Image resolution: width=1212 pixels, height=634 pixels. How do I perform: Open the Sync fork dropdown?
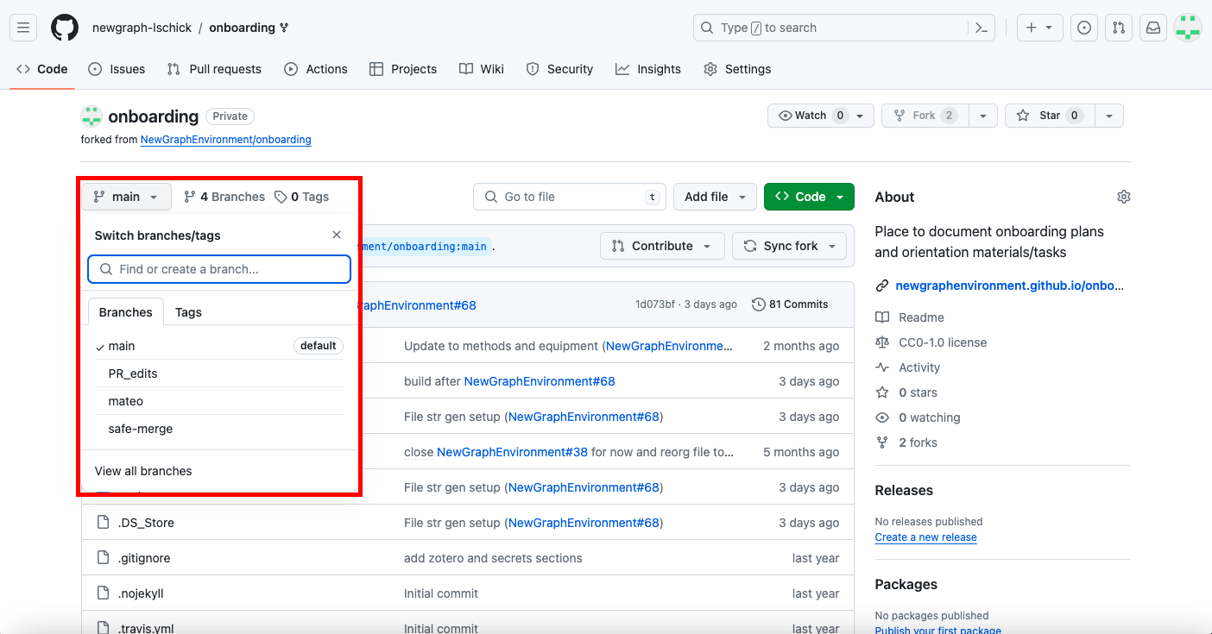789,246
